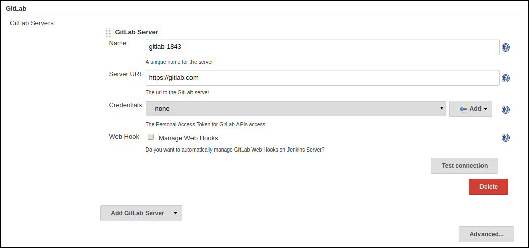This screenshot has width=529, height=248.
Task: Enable the Manage Web Hooks checkbox
Action: point(151,137)
